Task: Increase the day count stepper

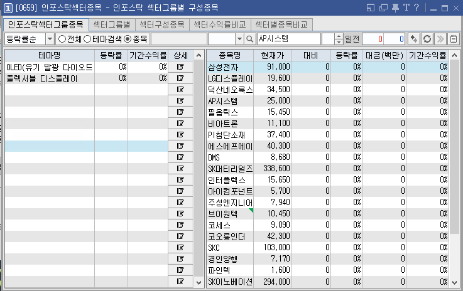Action: click(x=339, y=36)
